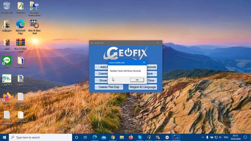The image size is (251, 141).
Task: Open File Explorer from the taskbar
Action: tap(122, 137)
